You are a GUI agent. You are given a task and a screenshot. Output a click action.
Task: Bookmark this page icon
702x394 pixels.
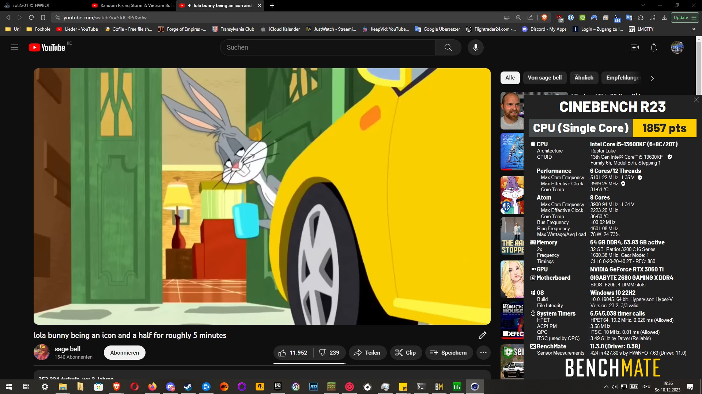pyautogui.click(x=43, y=18)
